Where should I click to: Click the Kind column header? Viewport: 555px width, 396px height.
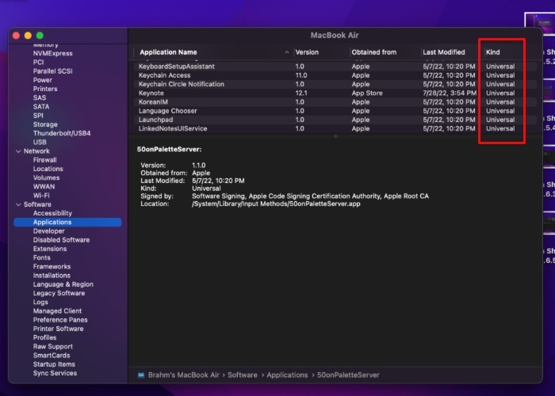pos(493,52)
